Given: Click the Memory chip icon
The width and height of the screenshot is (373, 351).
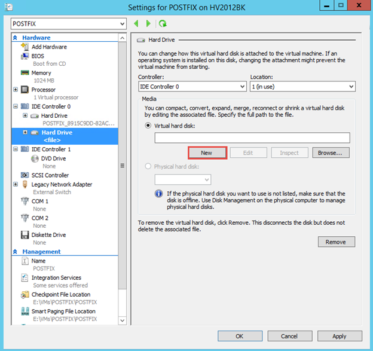Looking at the screenshot, I should (x=25, y=72).
